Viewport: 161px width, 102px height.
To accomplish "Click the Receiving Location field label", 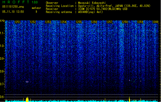I will point(60,6).
